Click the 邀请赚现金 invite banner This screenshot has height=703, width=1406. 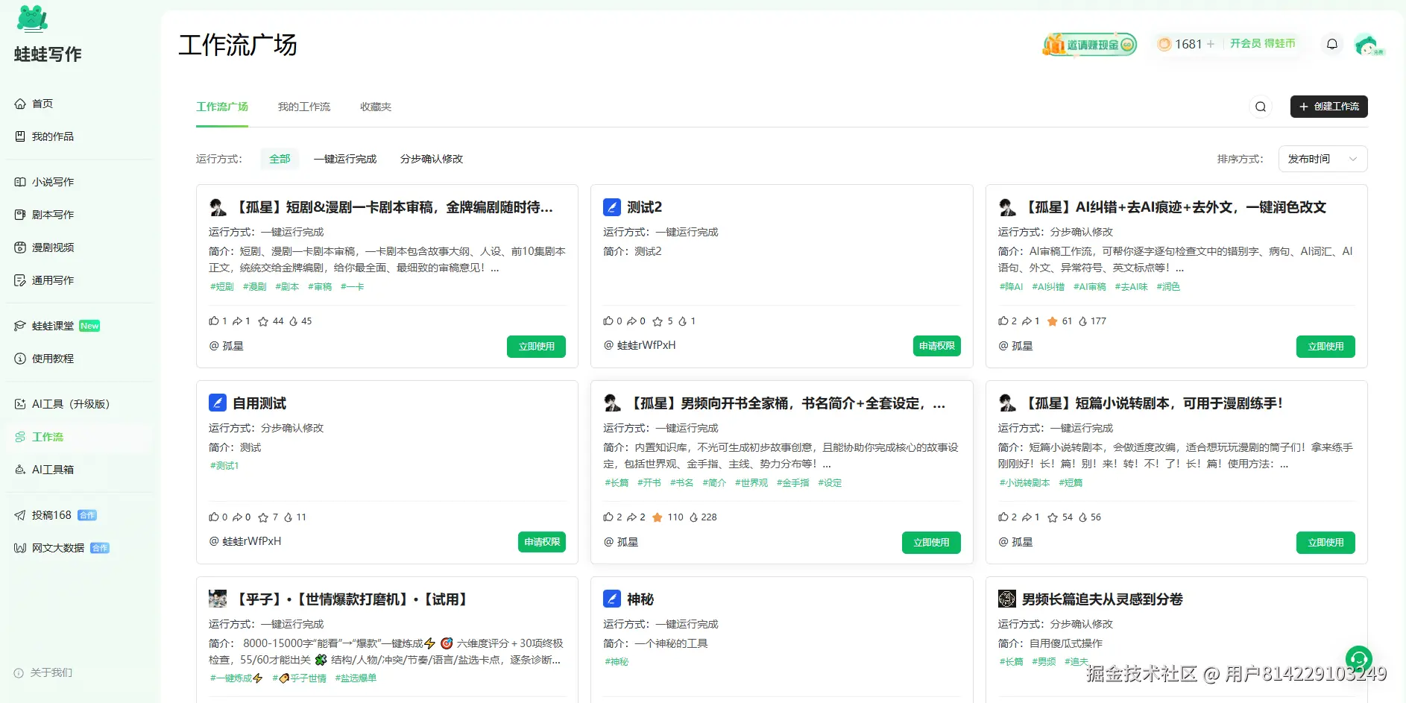[1089, 45]
